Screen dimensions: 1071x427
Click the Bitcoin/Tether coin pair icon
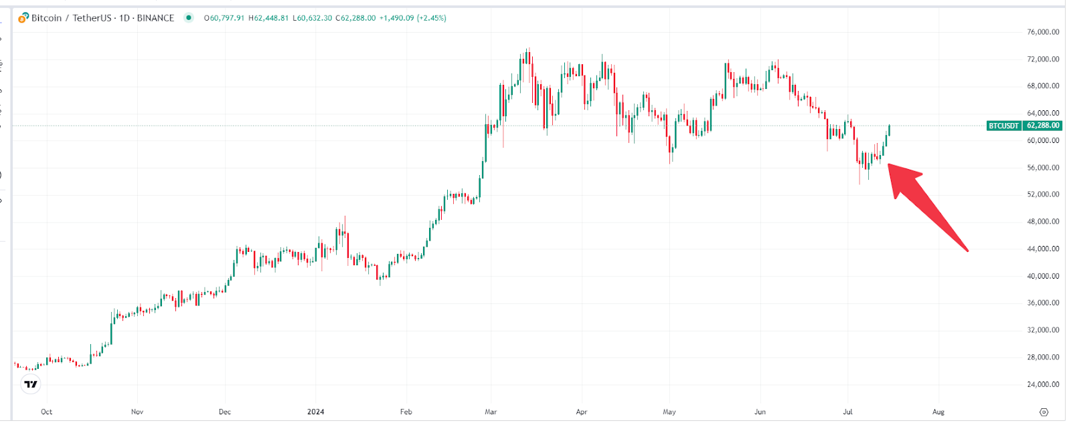[x=23, y=18]
